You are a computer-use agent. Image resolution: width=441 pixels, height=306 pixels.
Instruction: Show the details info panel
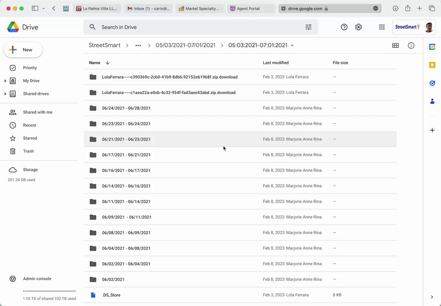411,45
